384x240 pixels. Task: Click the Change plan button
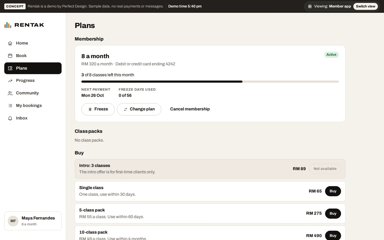pos(139,109)
